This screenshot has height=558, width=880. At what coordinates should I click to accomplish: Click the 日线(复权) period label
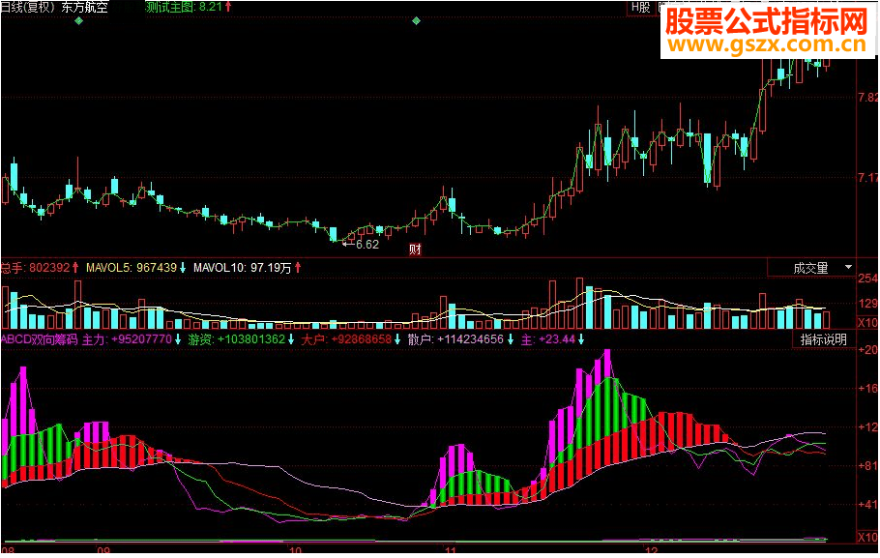(x=28, y=8)
